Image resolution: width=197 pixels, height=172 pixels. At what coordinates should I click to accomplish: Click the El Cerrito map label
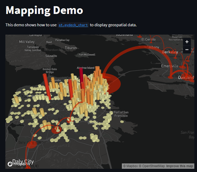pos(148,39)
